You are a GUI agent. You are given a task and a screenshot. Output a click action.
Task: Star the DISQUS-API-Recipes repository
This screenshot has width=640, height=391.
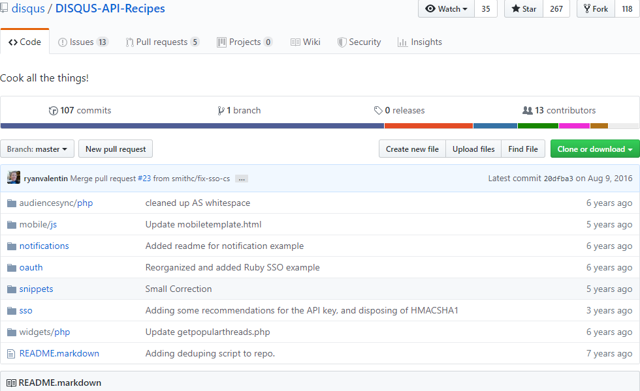(x=524, y=8)
